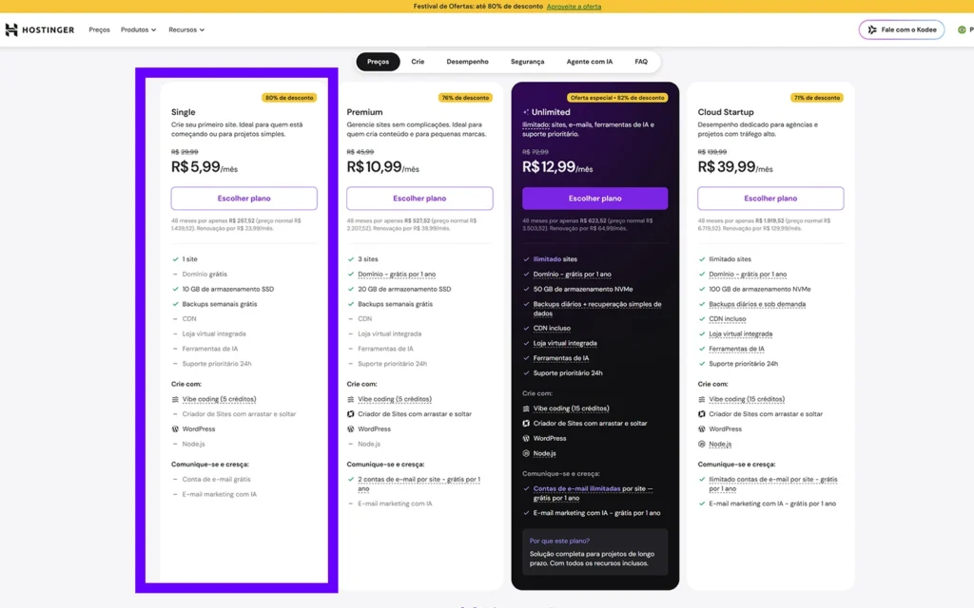Click Por que este plano? box in Unlimited
This screenshot has height=608, width=974.
coord(595,552)
